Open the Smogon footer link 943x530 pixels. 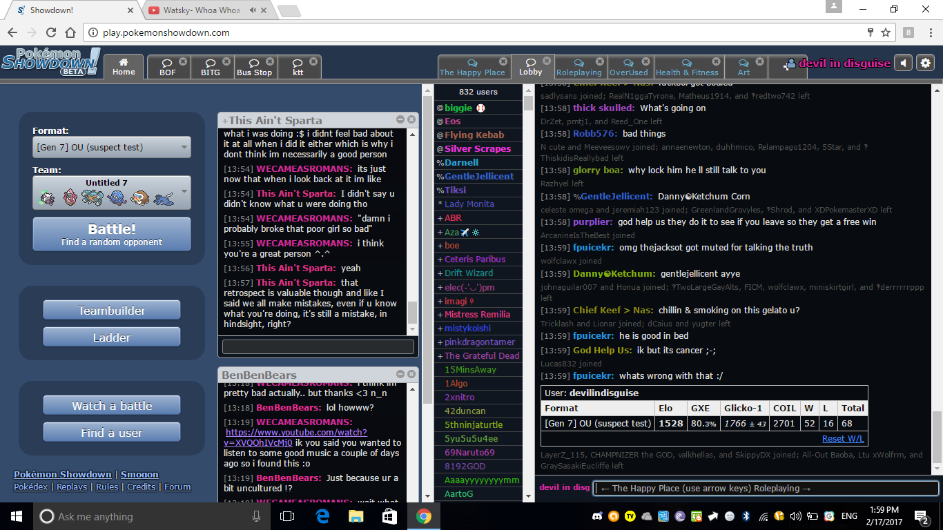pos(139,474)
